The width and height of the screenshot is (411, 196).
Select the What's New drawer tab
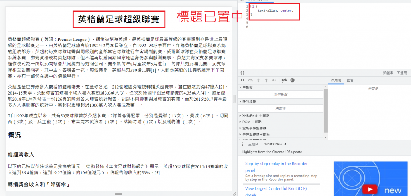273,144
